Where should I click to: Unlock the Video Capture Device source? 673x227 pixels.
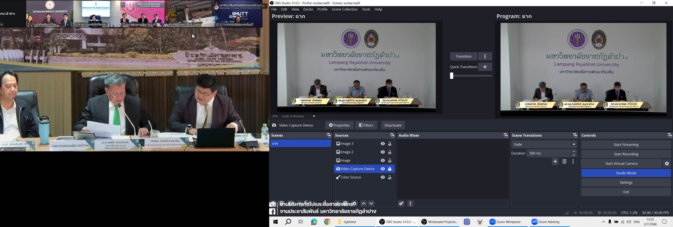390,169
